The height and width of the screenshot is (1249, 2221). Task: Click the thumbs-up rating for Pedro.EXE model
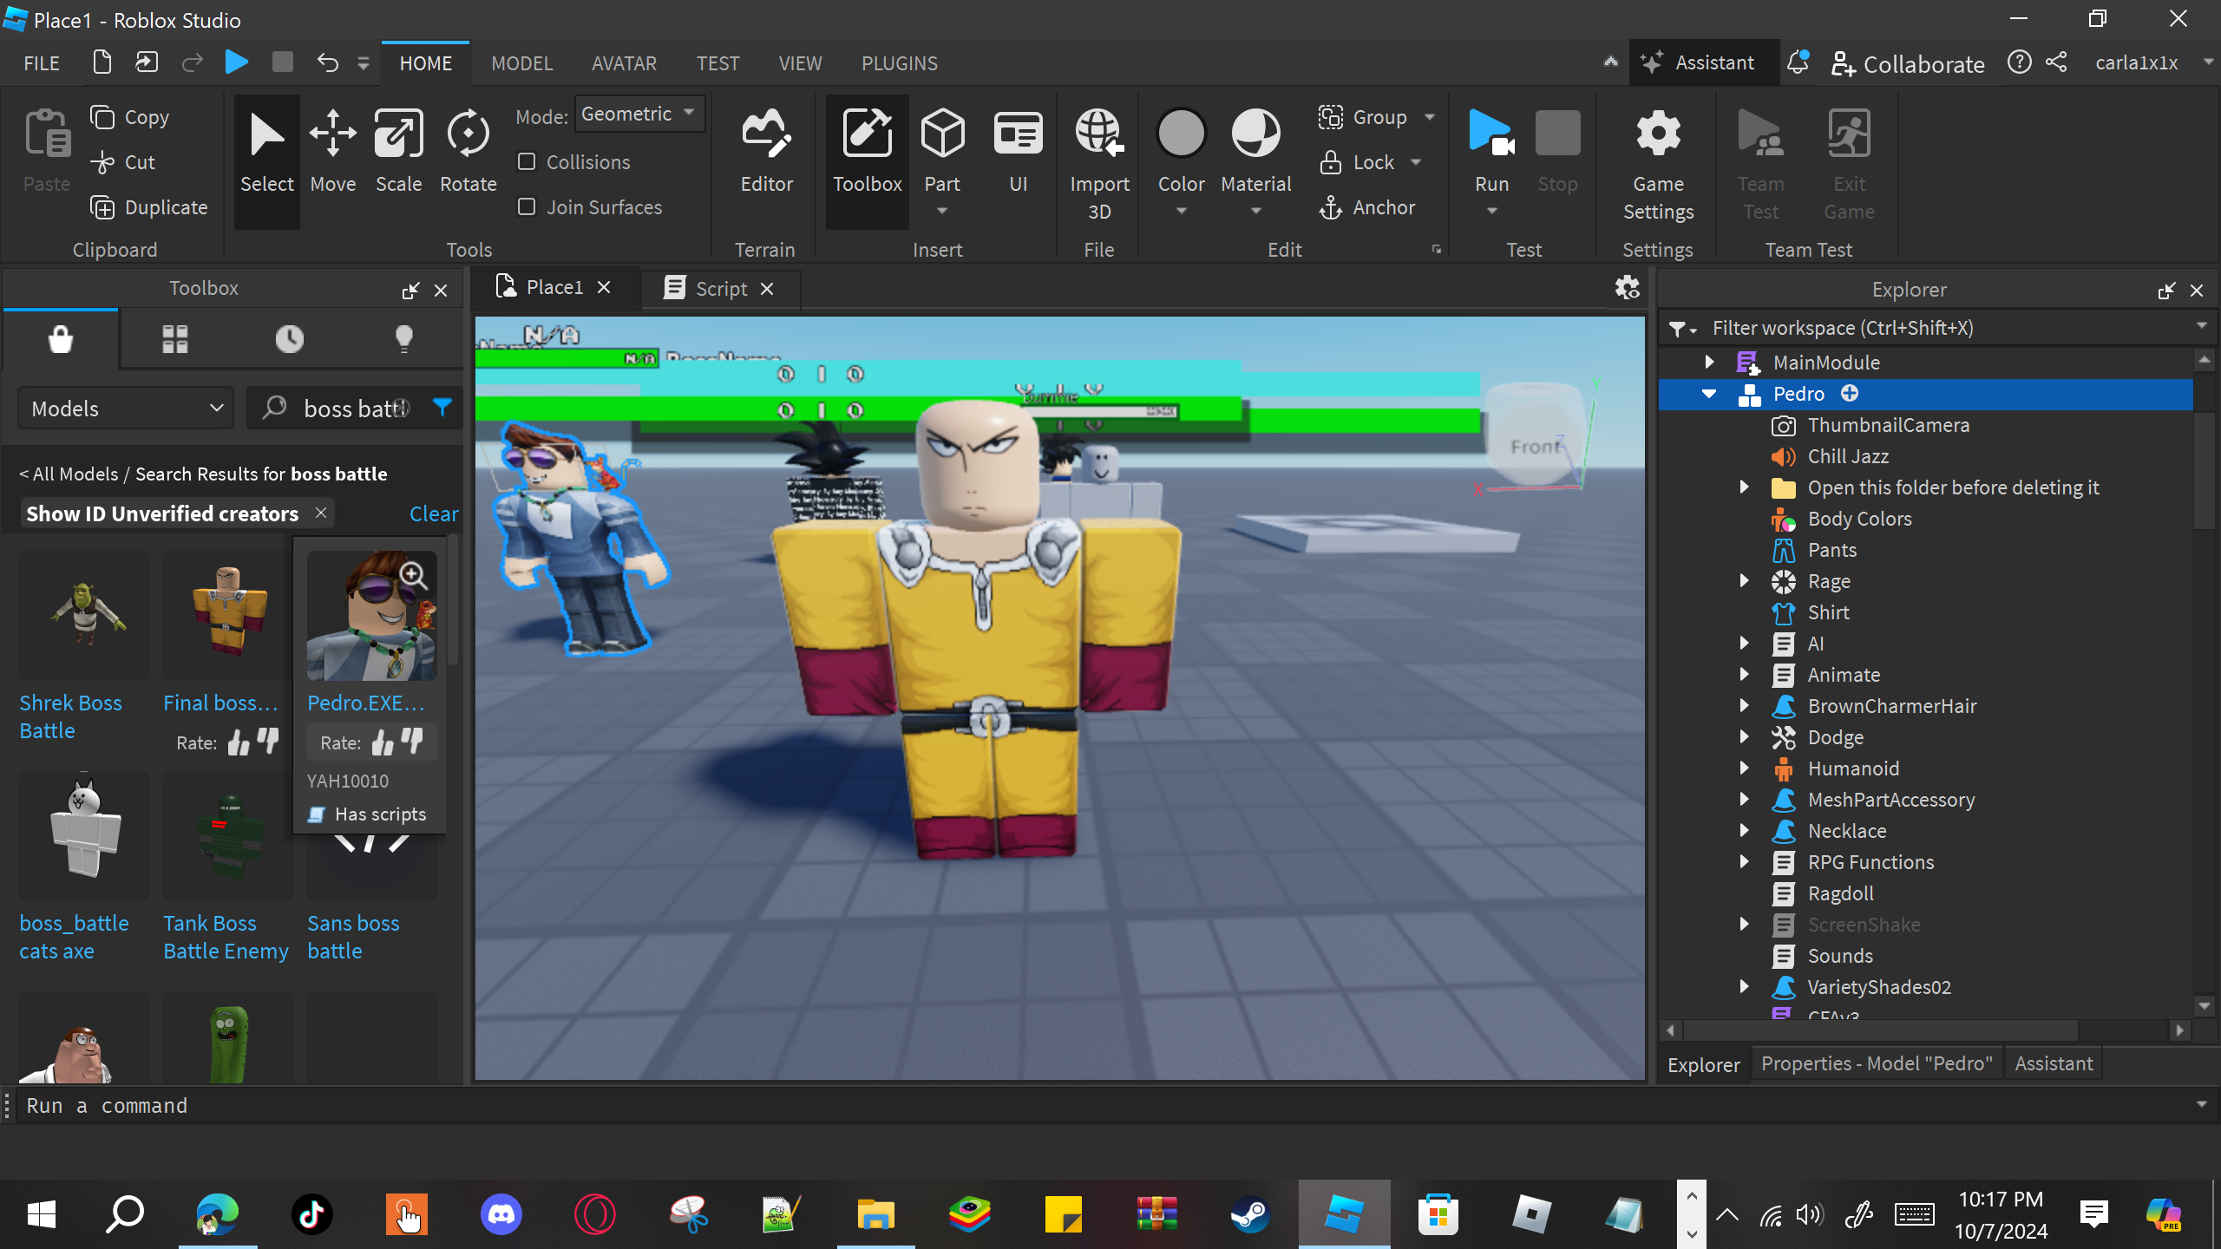tap(382, 742)
